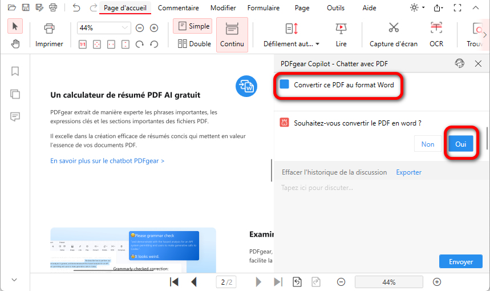Open the bookmarks sidebar panel
Viewport: 490px width, 291px height.
click(15, 71)
